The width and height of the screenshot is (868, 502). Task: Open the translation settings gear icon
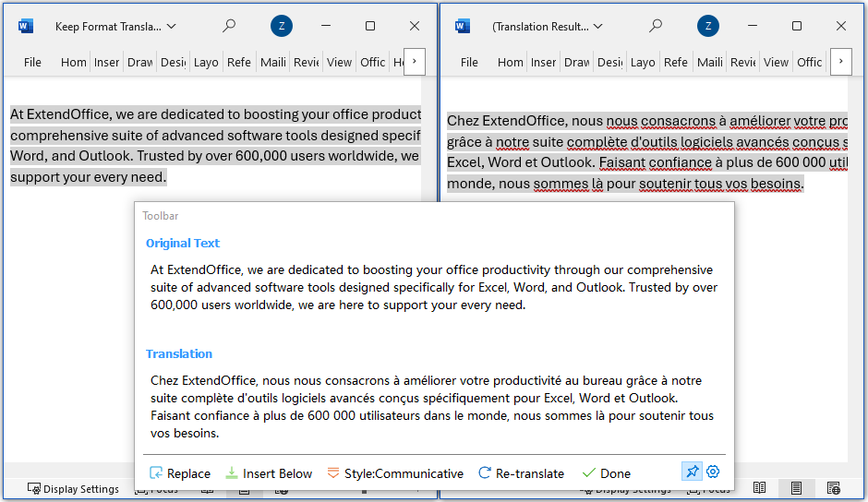tap(713, 472)
